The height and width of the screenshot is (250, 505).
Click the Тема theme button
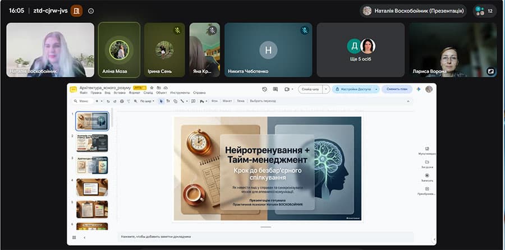(x=241, y=101)
